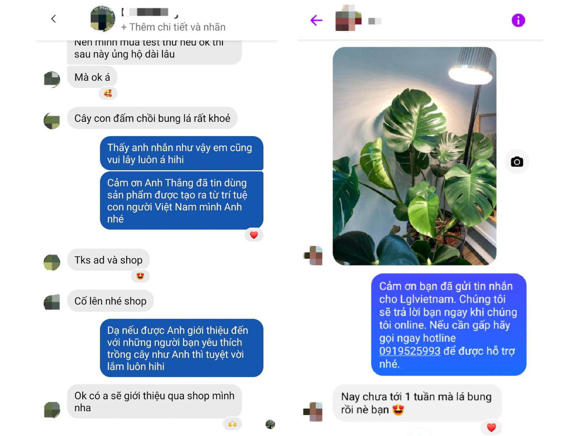This screenshot has height=436, width=581.
Task: Open the right chat header profile picture
Action: [348, 19]
